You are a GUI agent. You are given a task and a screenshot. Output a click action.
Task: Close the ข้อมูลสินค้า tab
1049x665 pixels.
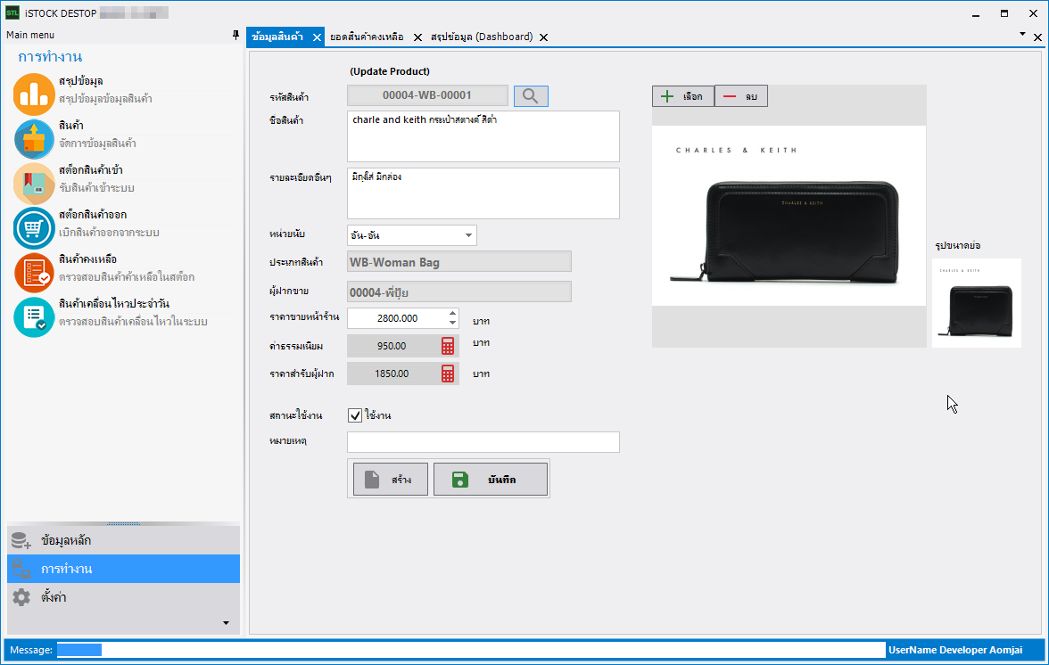tap(318, 37)
